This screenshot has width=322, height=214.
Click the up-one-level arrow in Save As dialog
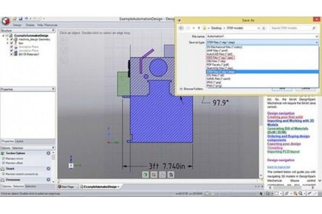point(199,28)
